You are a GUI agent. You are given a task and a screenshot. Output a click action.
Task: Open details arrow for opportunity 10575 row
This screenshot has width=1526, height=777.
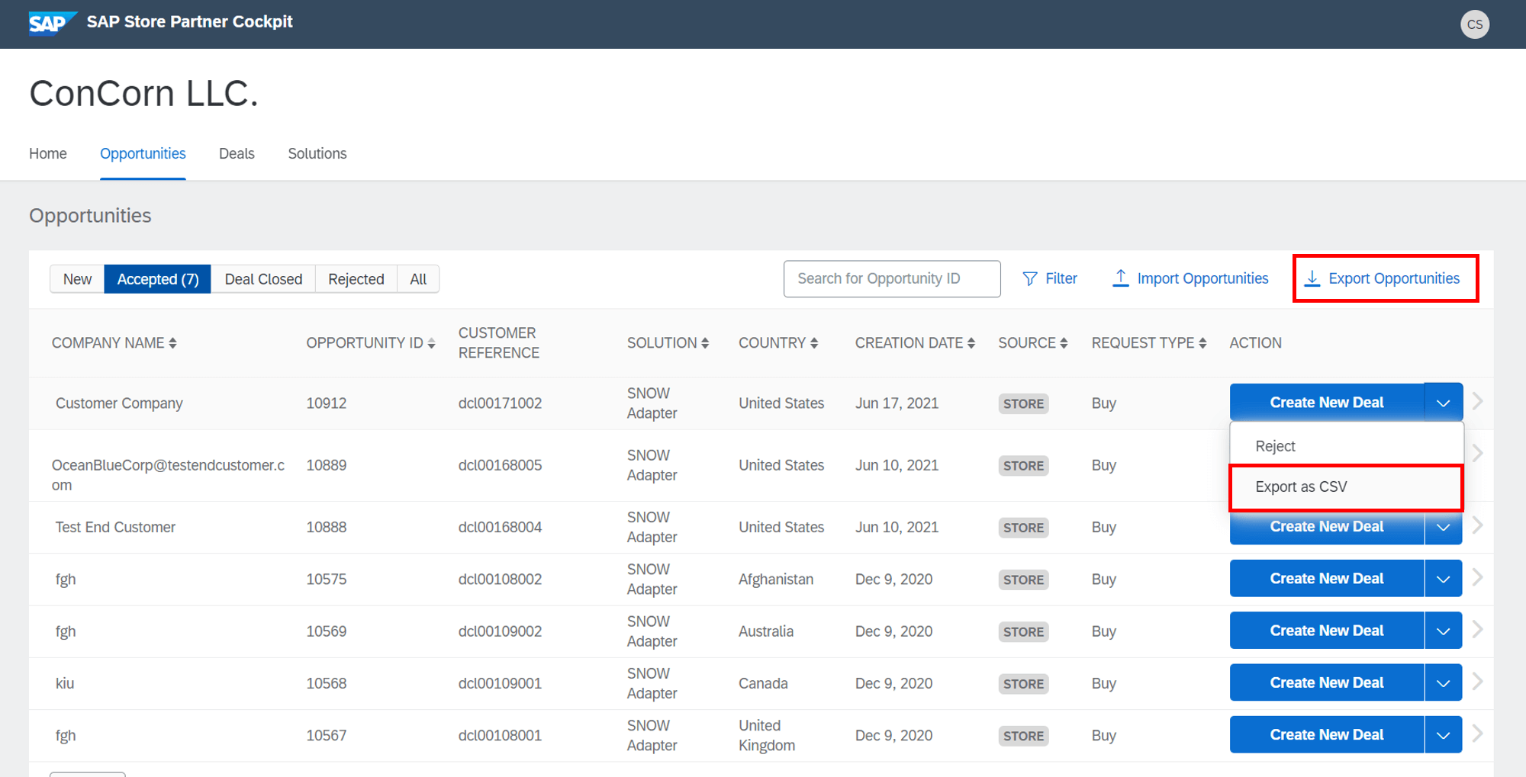pyautogui.click(x=1478, y=577)
